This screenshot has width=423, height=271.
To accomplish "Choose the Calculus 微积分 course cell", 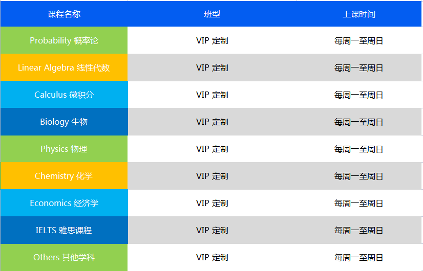I will [64, 95].
